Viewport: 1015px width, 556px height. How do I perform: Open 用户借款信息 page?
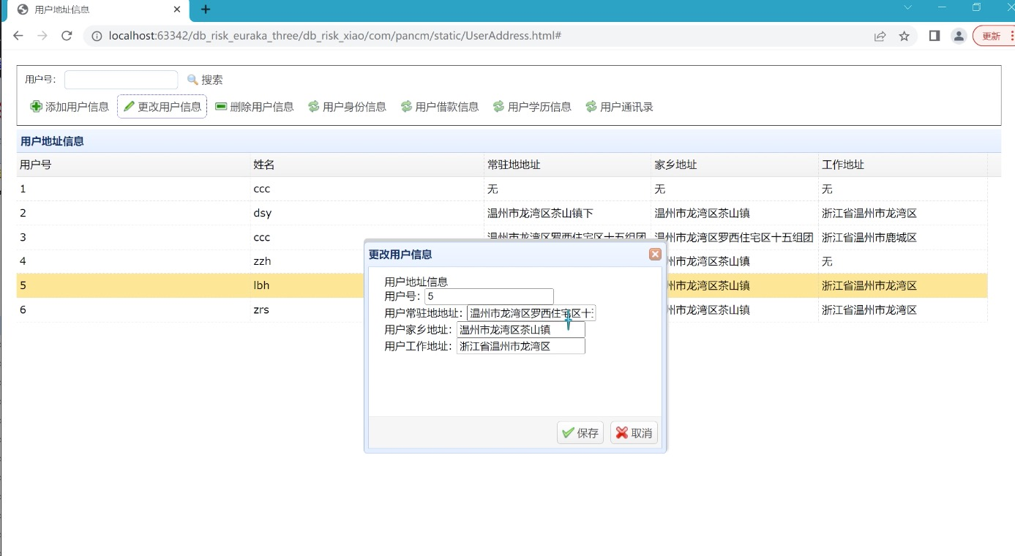pyautogui.click(x=439, y=107)
